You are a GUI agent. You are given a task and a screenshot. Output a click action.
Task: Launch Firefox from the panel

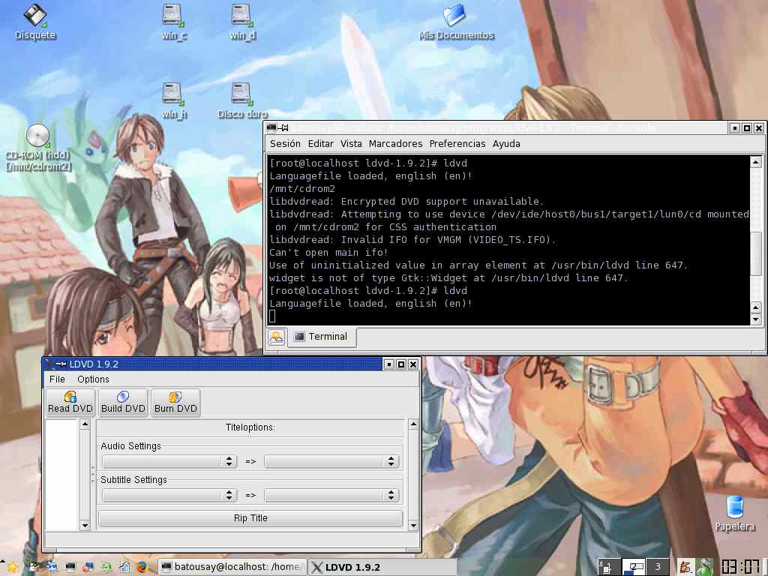[x=142, y=567]
